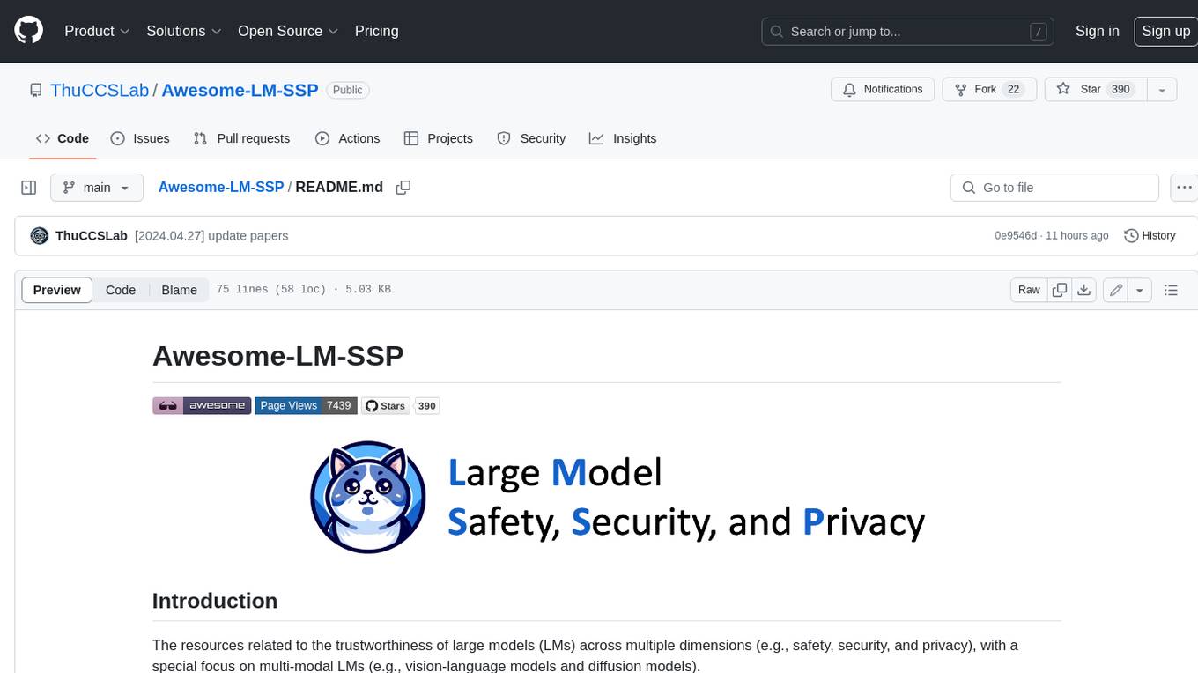Open the main branch selector
1198x673 pixels.
coord(96,188)
